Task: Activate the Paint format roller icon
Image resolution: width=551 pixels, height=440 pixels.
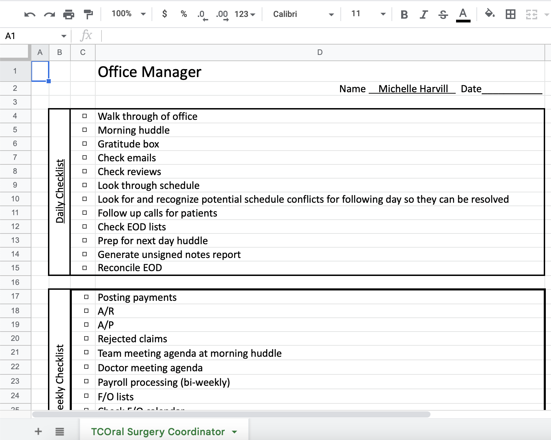Action: click(88, 15)
